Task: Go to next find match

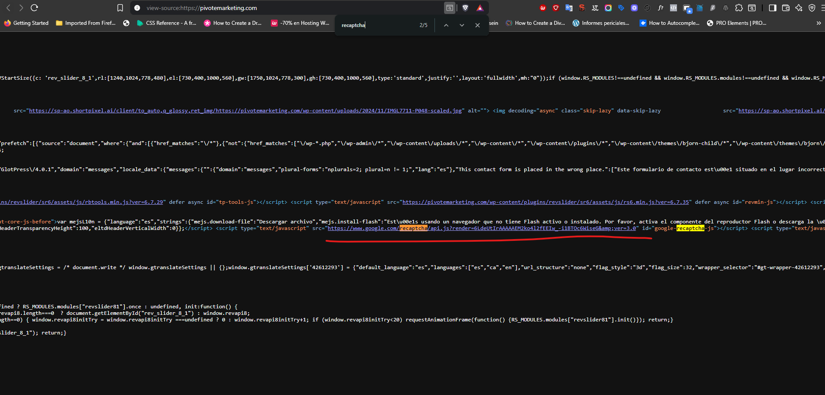Action: pos(462,25)
